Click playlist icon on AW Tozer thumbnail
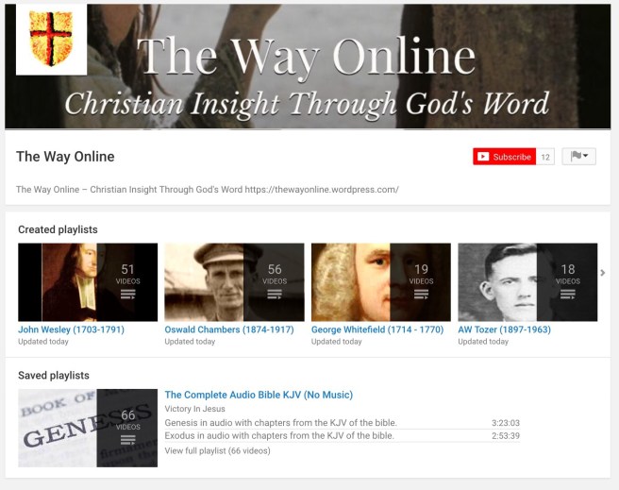This screenshot has height=490, width=619. [x=568, y=295]
